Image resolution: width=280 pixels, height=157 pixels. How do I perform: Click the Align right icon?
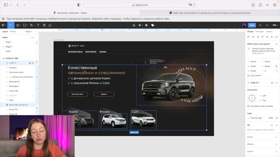coord(258,37)
